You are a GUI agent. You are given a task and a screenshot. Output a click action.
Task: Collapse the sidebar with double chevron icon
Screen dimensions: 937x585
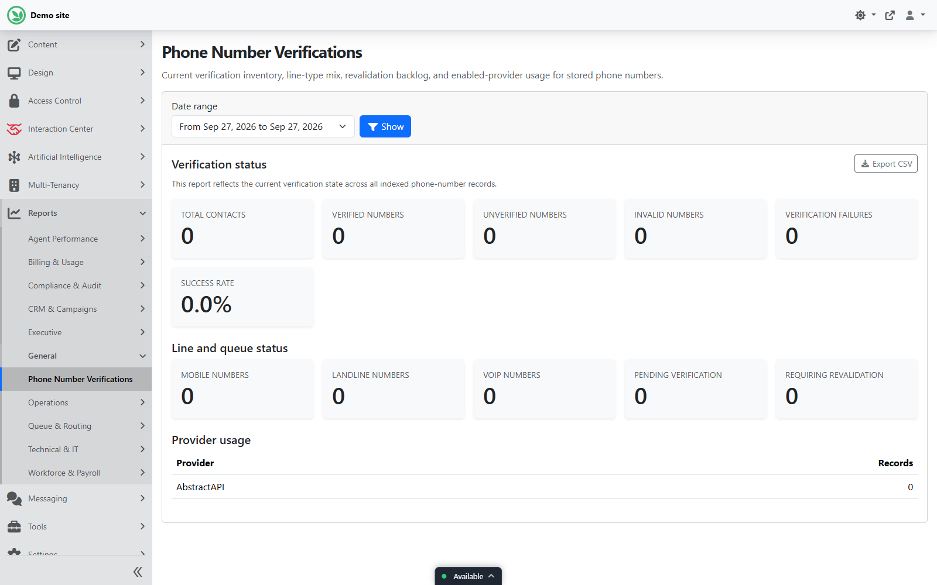pos(138,572)
